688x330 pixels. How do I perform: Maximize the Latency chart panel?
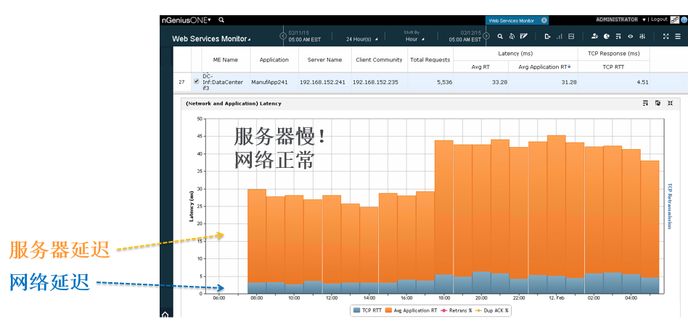(670, 103)
